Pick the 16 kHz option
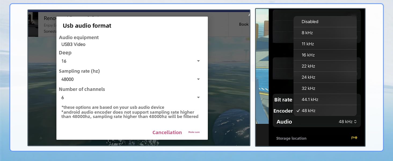Image resolution: width=393 pixels, height=161 pixels. point(308,55)
